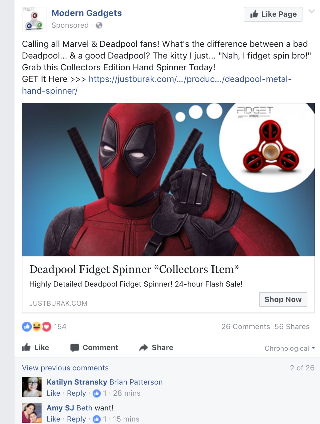Open the 56 Shares list
The image size is (320, 424).
pos(292,327)
